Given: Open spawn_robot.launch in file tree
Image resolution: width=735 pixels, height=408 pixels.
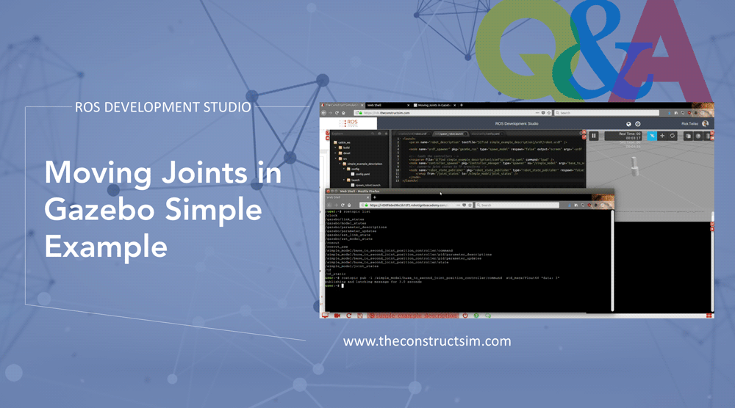Looking at the screenshot, I should coord(367,185).
